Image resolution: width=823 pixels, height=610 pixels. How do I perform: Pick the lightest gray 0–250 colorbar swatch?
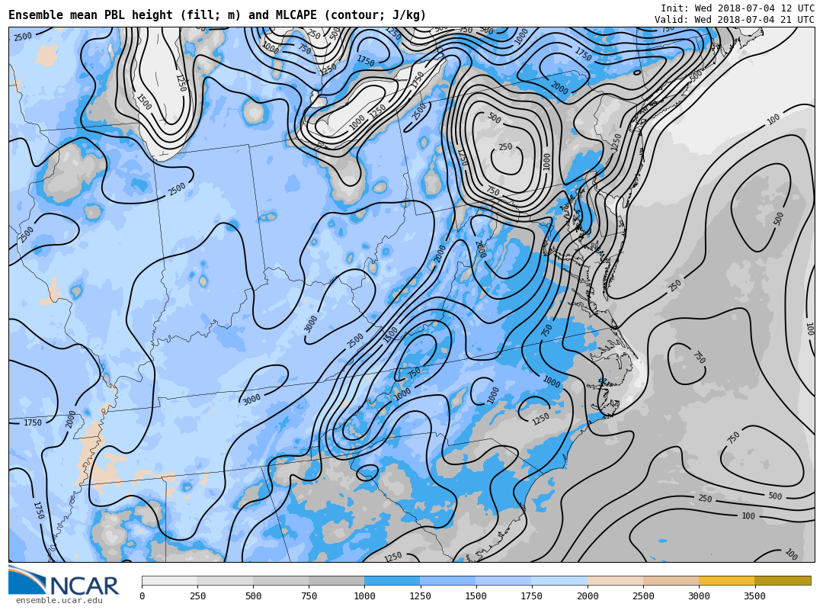pyautogui.click(x=169, y=581)
